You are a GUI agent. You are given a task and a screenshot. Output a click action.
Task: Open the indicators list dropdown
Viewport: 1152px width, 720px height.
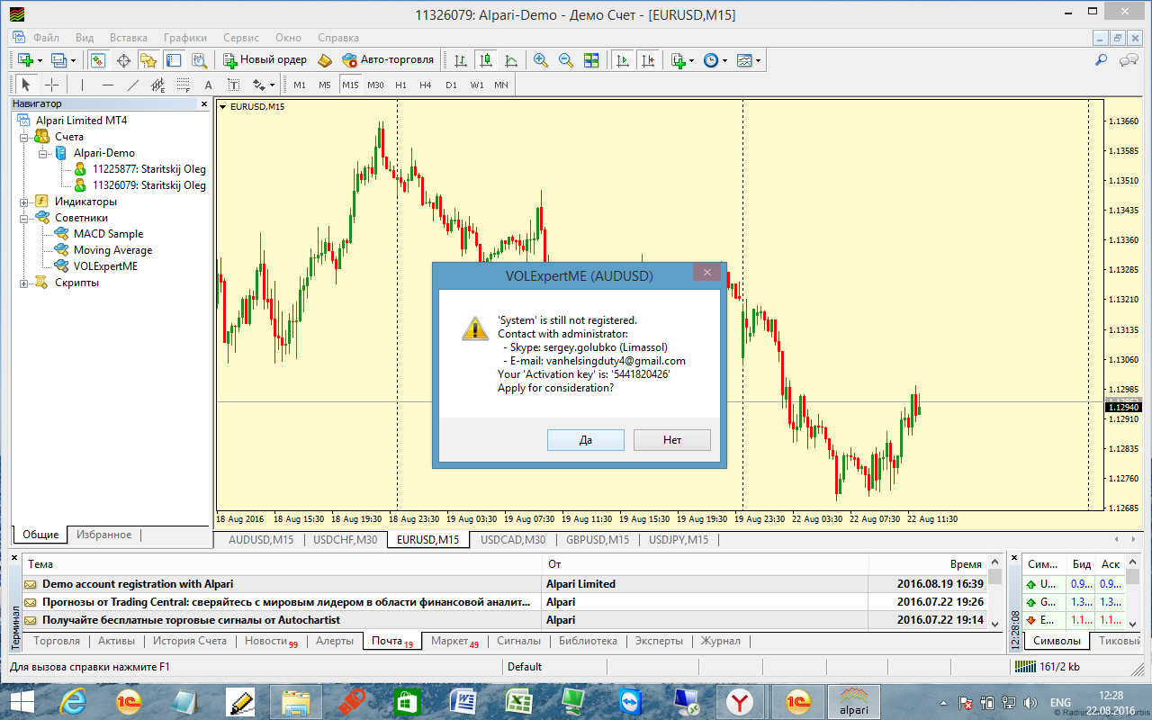(x=682, y=60)
